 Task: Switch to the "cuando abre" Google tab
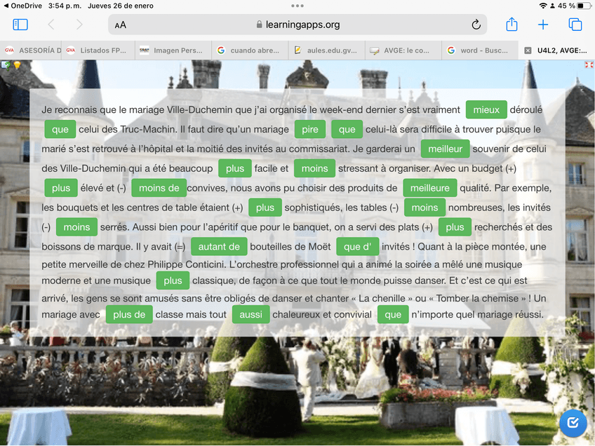tap(251, 50)
